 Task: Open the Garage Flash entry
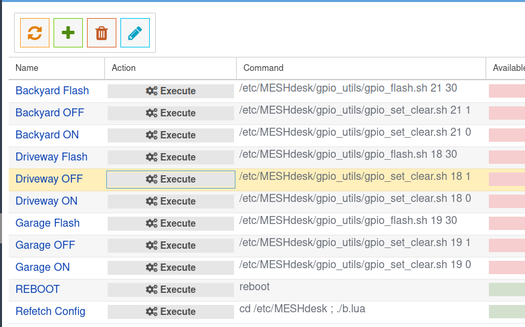(x=47, y=223)
